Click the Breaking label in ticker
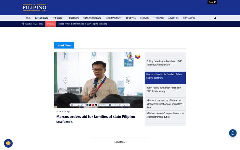This screenshot has height=150, width=240. pos(51,24)
